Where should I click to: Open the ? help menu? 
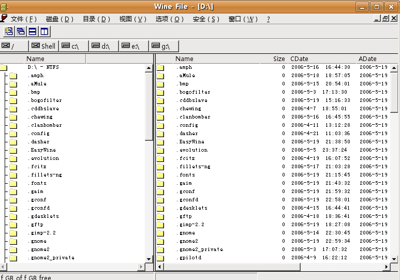click(x=269, y=19)
